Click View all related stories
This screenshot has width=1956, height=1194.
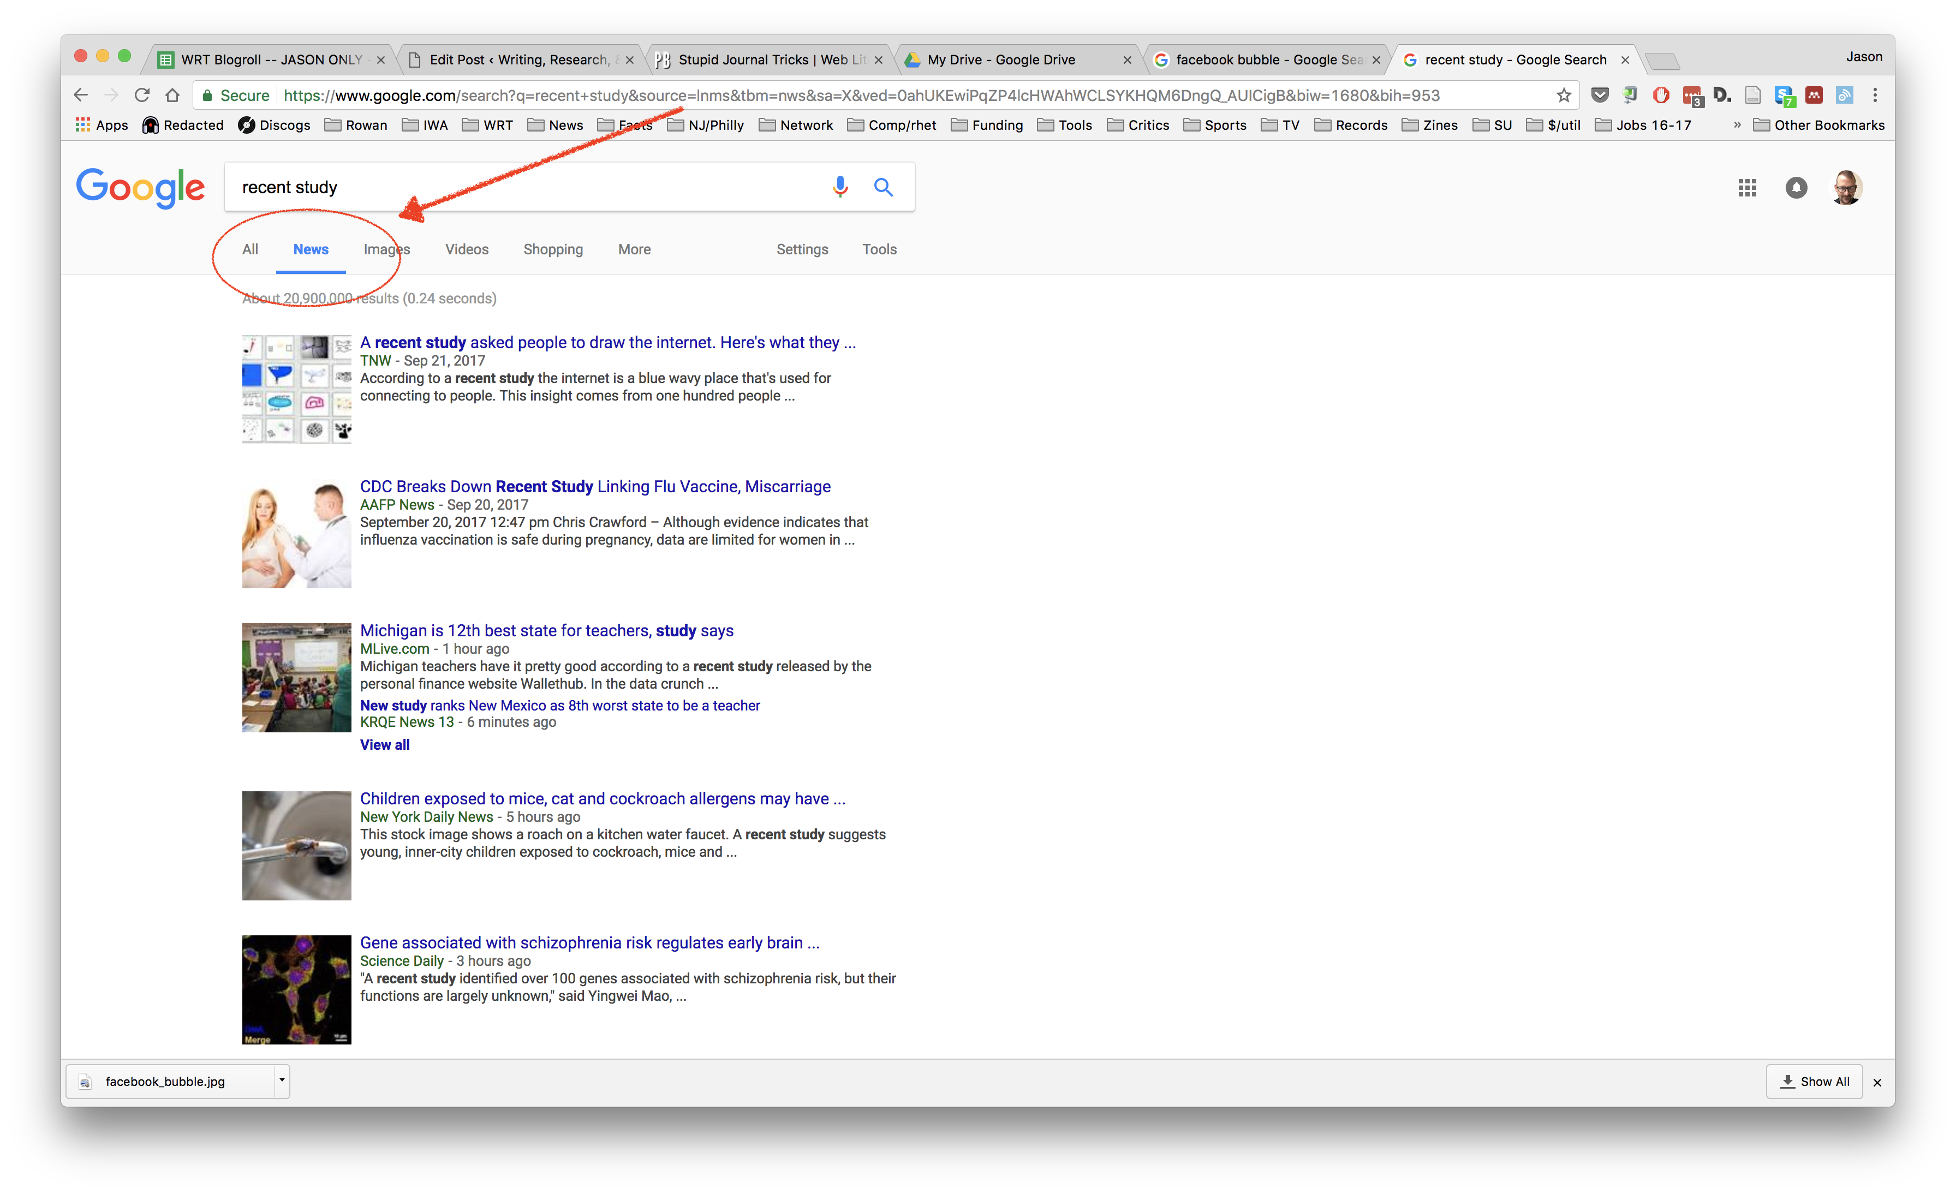tap(385, 745)
